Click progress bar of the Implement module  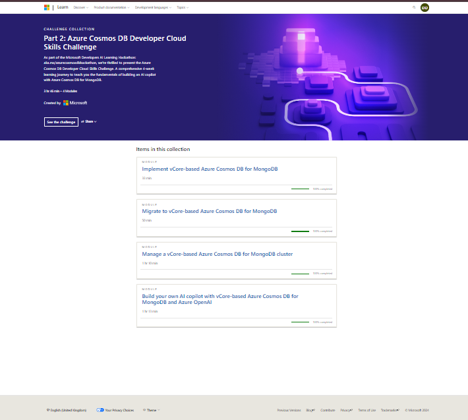point(301,189)
